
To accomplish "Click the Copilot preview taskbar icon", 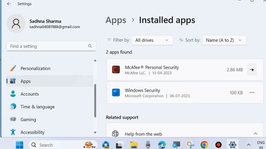I will click(106, 145).
